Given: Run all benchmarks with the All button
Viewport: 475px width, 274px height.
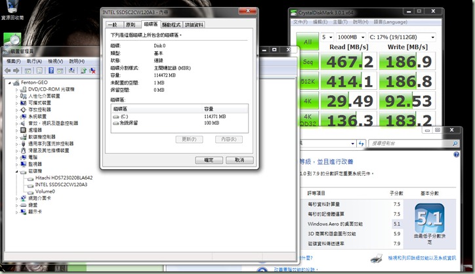Looking at the screenshot, I should point(308,41).
